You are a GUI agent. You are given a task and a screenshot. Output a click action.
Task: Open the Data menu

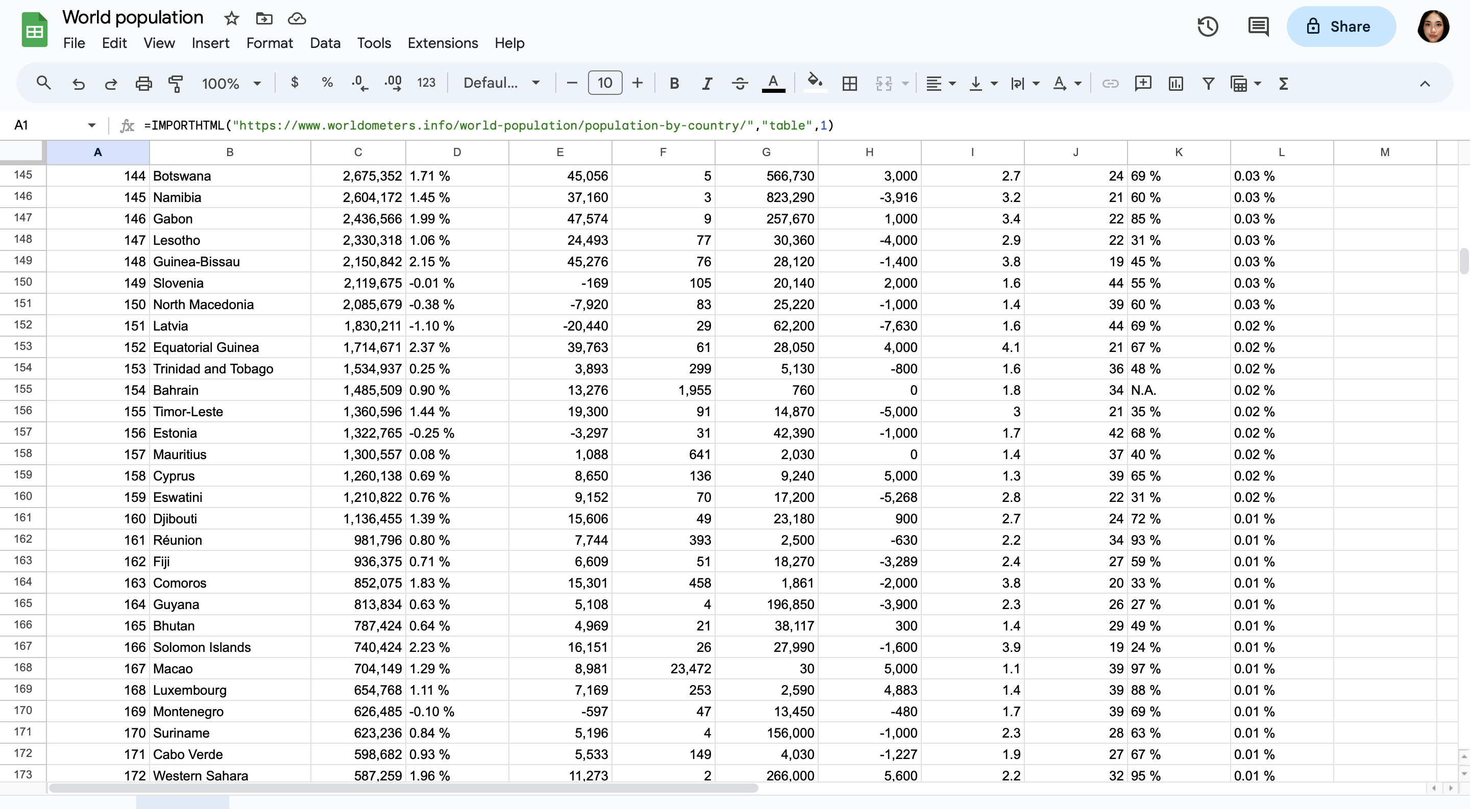[x=325, y=43]
